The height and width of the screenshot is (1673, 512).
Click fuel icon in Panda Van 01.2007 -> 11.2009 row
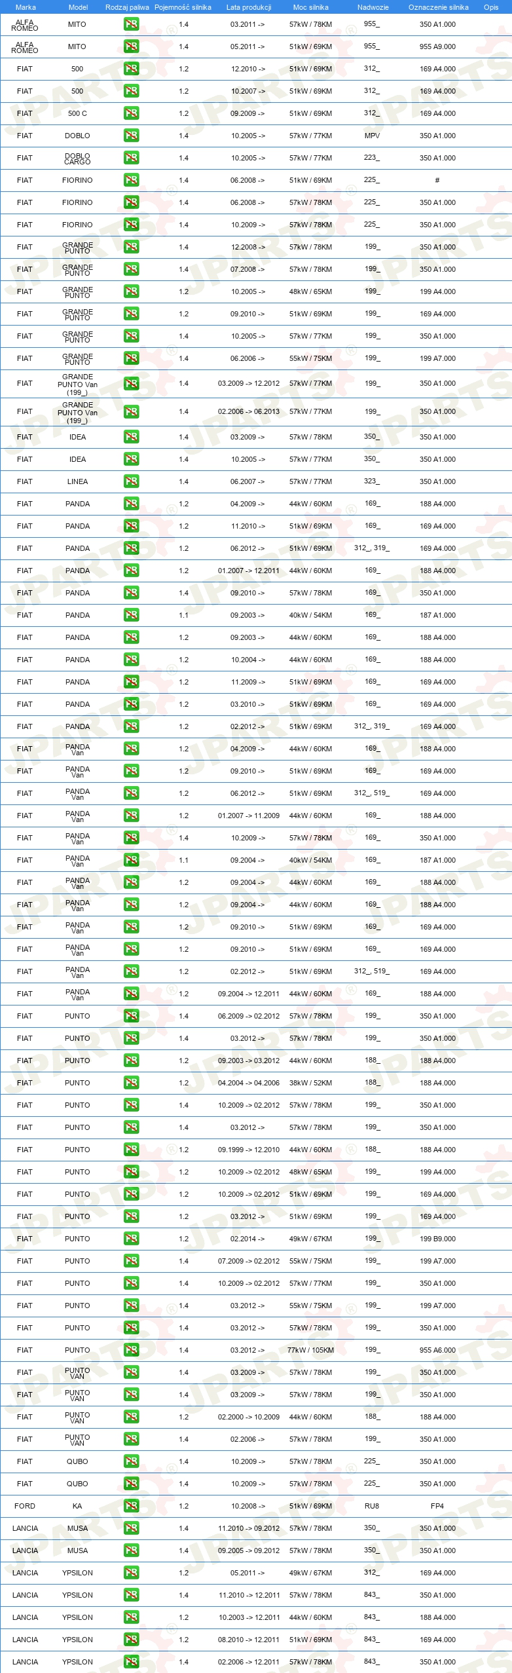131,816
